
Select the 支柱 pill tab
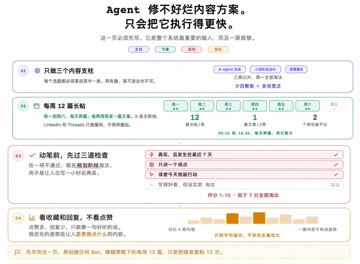139,49
